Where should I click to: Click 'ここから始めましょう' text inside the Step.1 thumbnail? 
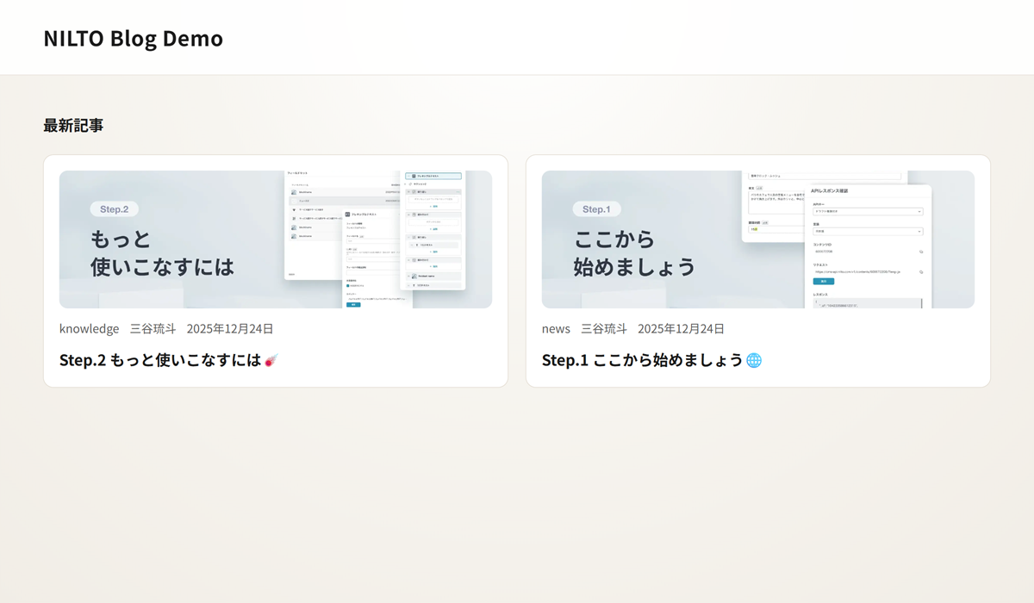click(x=633, y=253)
